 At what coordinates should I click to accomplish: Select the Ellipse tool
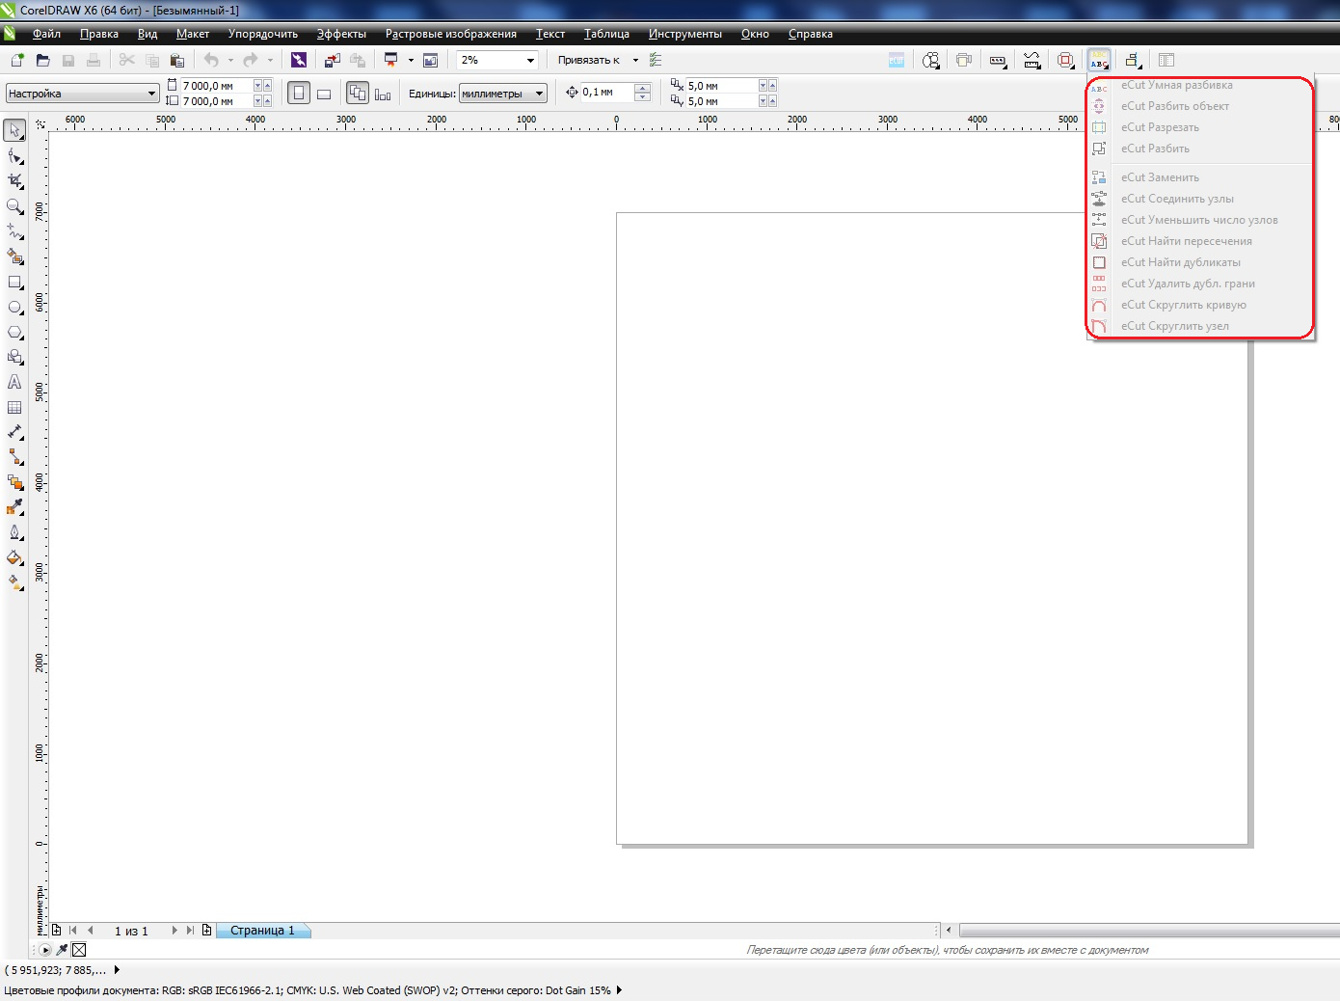tap(14, 307)
